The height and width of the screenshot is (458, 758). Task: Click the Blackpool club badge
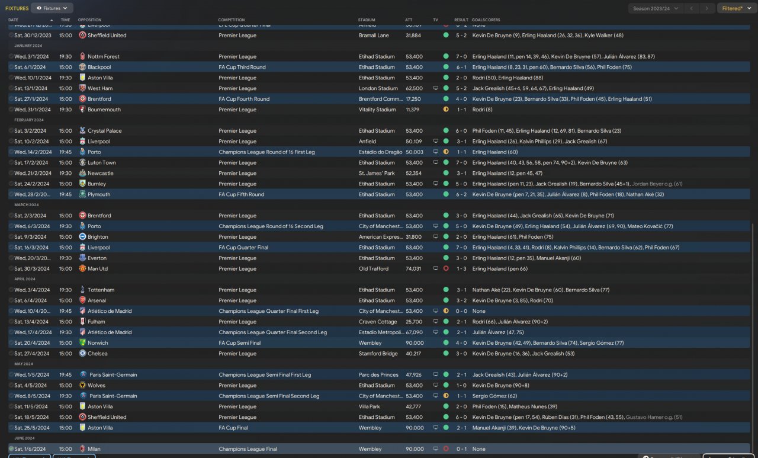pyautogui.click(x=82, y=67)
